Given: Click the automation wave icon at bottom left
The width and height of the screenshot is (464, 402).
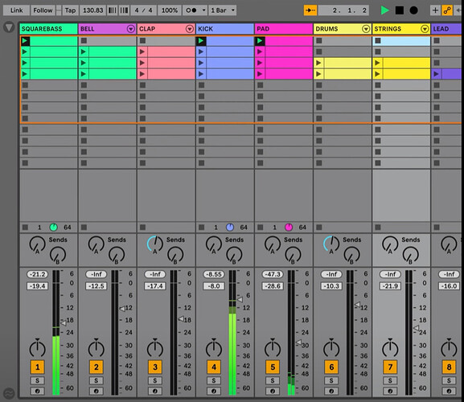Looking at the screenshot, I should click(9, 393).
